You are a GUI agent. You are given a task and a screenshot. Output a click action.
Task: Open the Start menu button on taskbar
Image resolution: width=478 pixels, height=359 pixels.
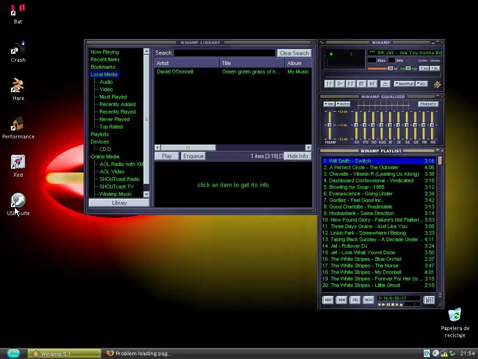coord(13,353)
